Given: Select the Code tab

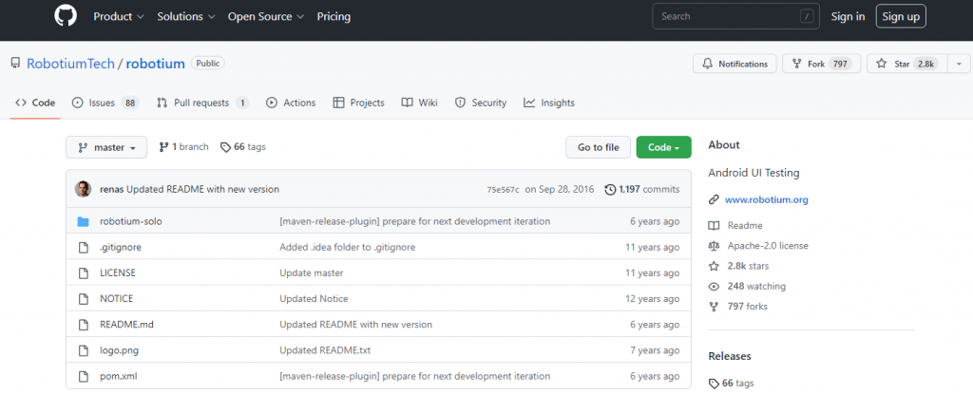Looking at the screenshot, I should tap(35, 103).
